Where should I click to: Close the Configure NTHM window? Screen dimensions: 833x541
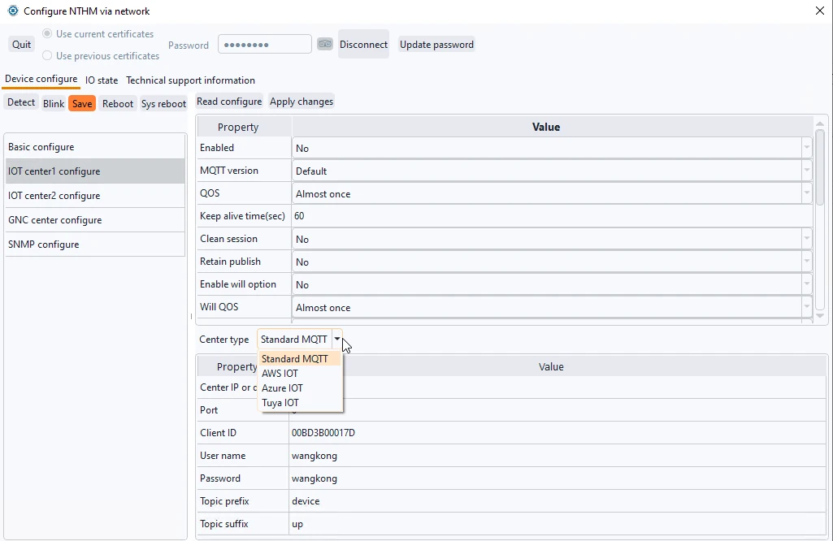click(x=820, y=11)
